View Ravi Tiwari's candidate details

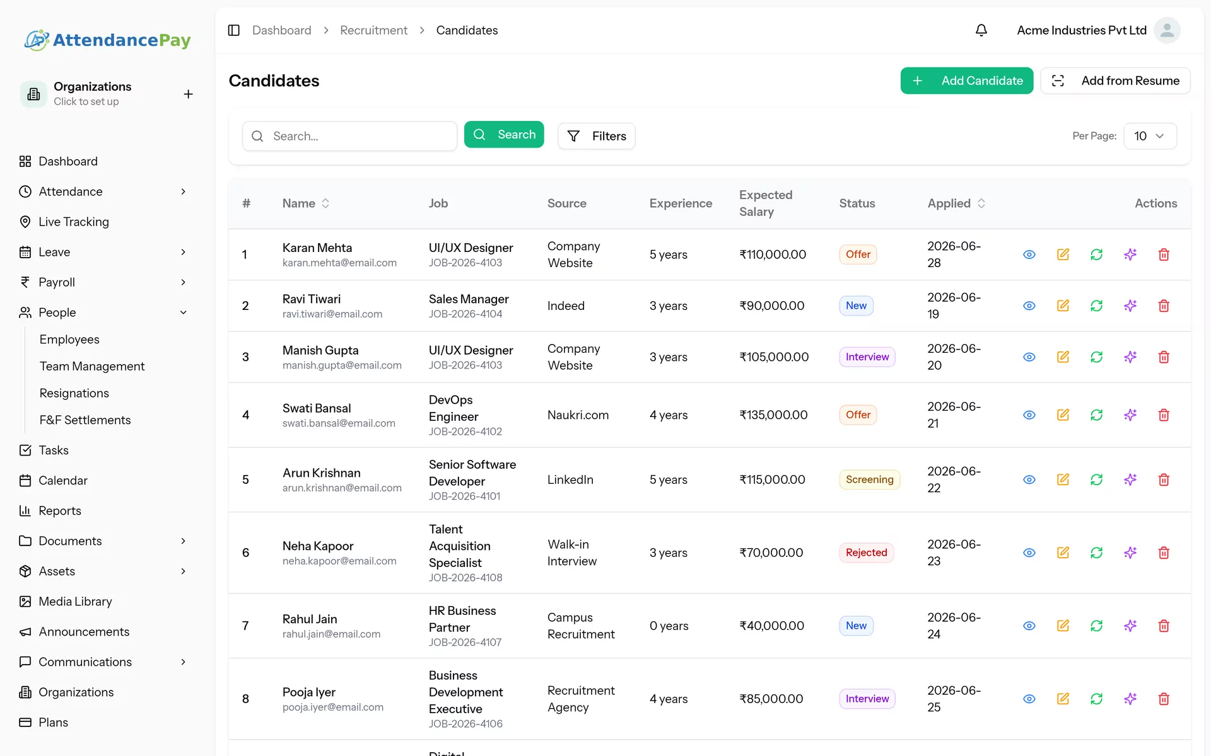(1029, 306)
